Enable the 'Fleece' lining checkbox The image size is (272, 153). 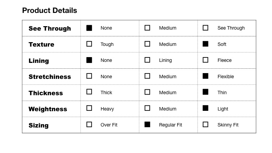(205, 60)
